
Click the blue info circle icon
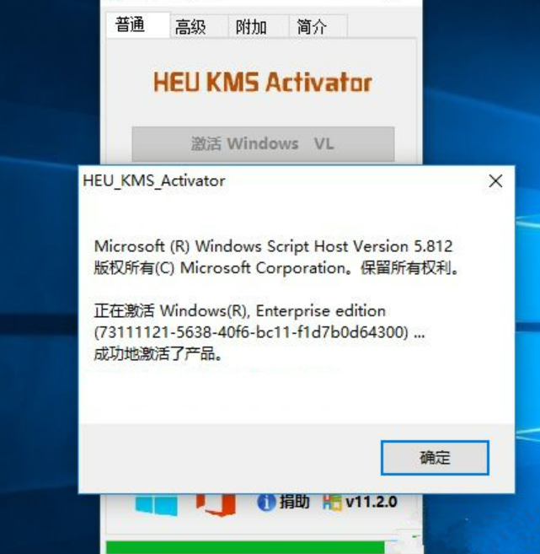pos(266,503)
